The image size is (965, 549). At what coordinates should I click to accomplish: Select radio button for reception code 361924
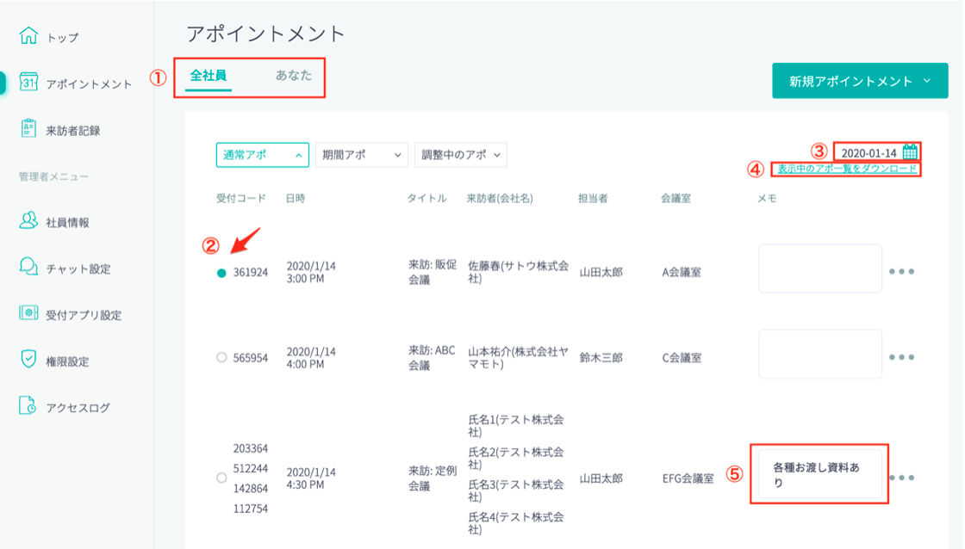tap(221, 273)
